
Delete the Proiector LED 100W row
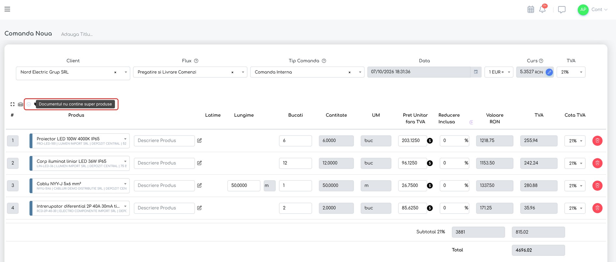pos(597,141)
